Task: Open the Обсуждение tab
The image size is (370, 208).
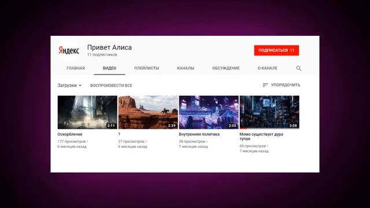Action: click(226, 68)
